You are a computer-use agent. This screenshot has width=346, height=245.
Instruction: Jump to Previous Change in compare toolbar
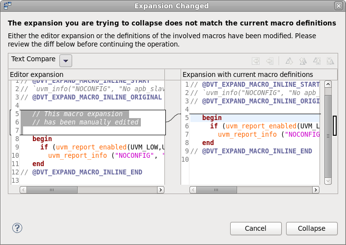(x=330, y=61)
